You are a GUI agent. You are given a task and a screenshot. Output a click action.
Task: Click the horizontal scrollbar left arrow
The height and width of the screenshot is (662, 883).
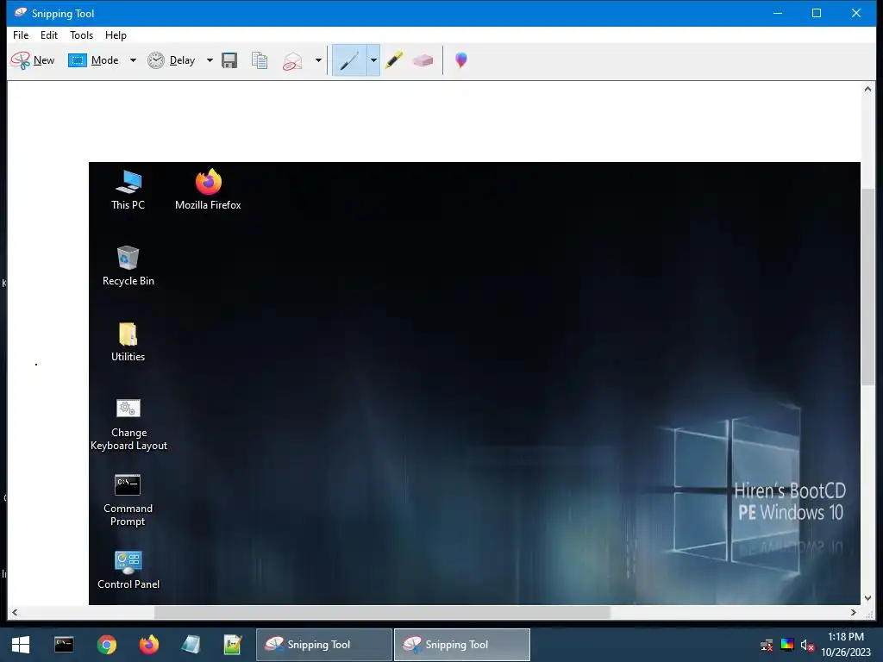coord(15,613)
